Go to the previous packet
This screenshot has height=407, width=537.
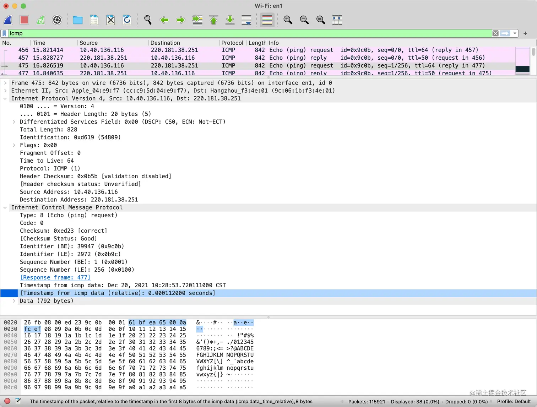click(164, 20)
